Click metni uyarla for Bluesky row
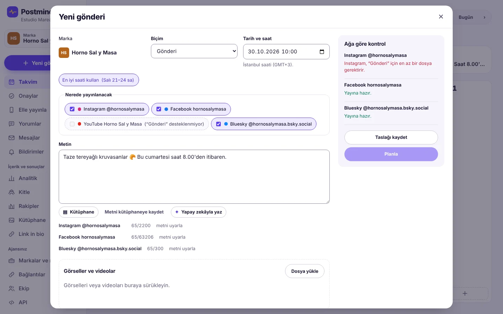The width and height of the screenshot is (503, 314). (182, 249)
